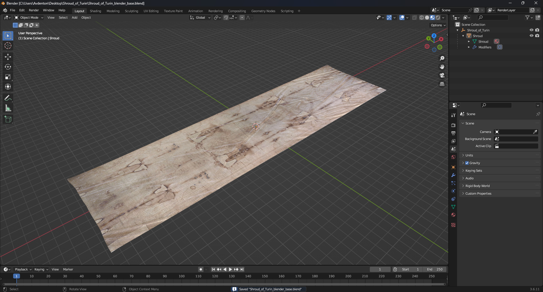543x292 pixels.
Task: Open the Object Mode dropdown
Action: pos(29,18)
